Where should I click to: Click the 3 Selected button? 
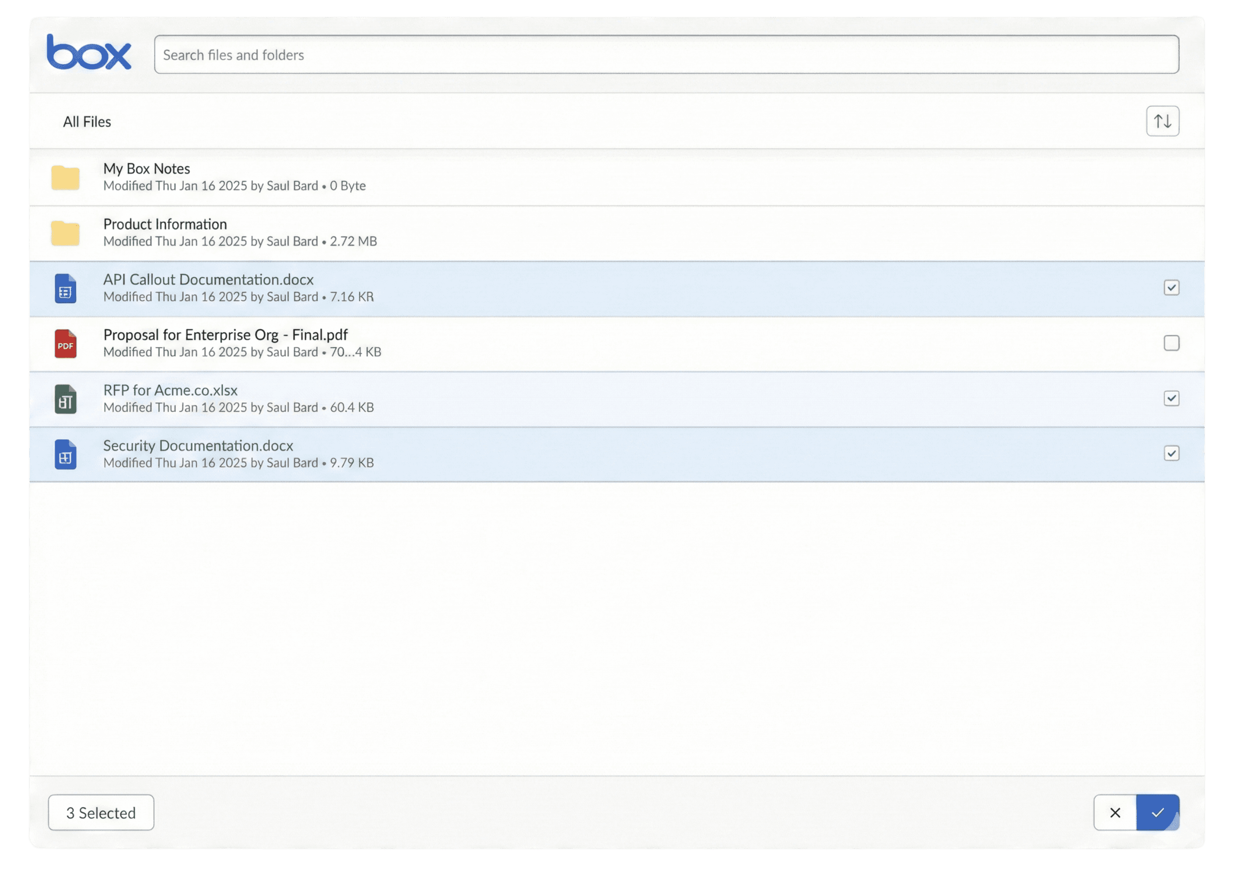pyautogui.click(x=101, y=812)
